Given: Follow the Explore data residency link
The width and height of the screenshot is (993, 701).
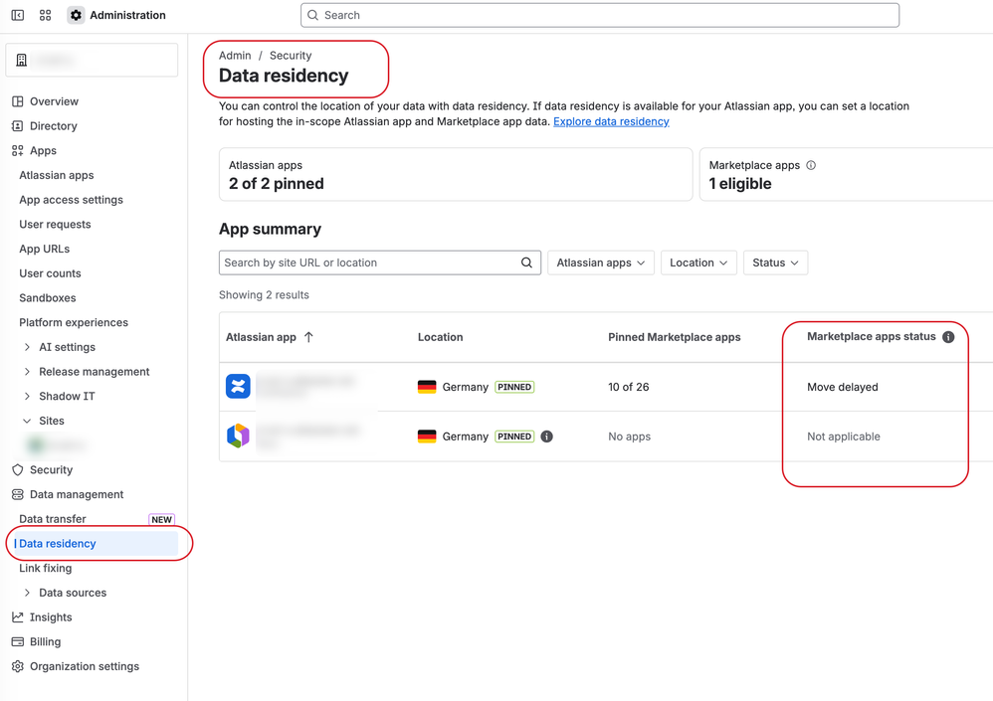Looking at the screenshot, I should click(611, 121).
